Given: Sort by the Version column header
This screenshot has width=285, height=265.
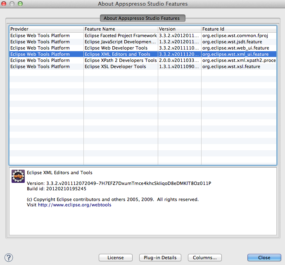Looking at the screenshot, I should point(180,29).
